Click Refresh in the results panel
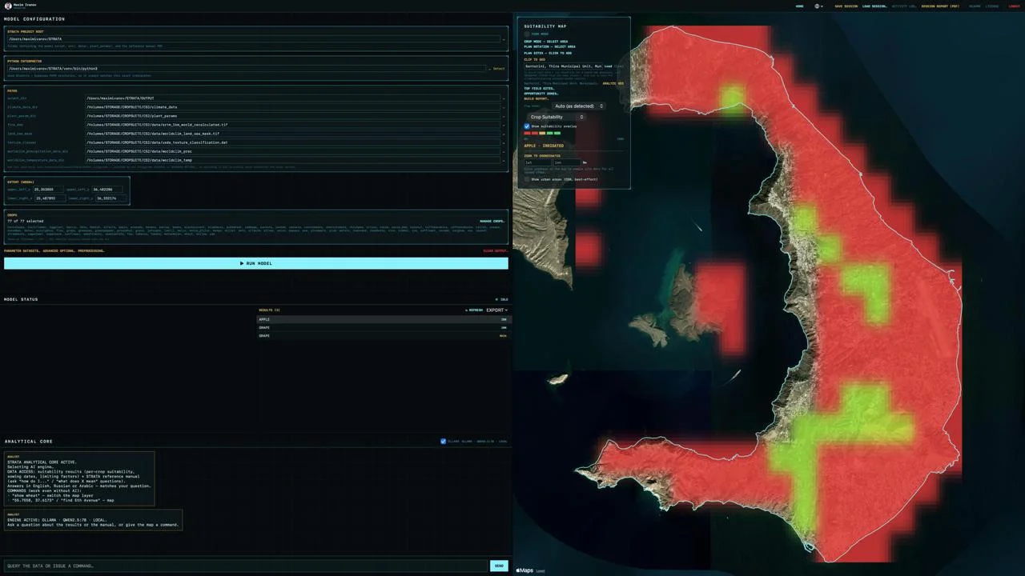The width and height of the screenshot is (1025, 576). [475, 310]
